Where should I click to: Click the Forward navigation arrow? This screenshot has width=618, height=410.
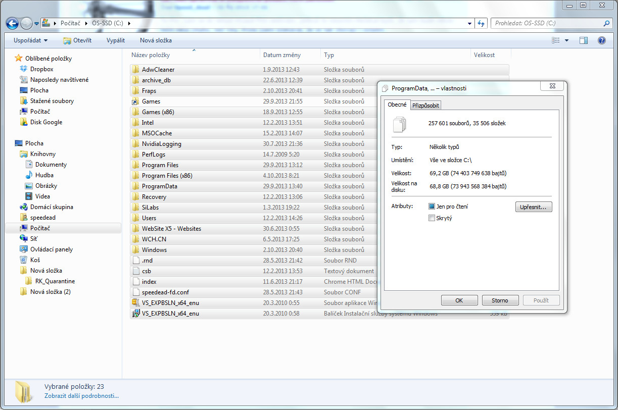[26, 23]
